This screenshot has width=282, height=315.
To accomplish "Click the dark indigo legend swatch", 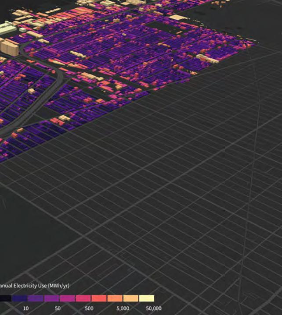I will click(x=19, y=298).
